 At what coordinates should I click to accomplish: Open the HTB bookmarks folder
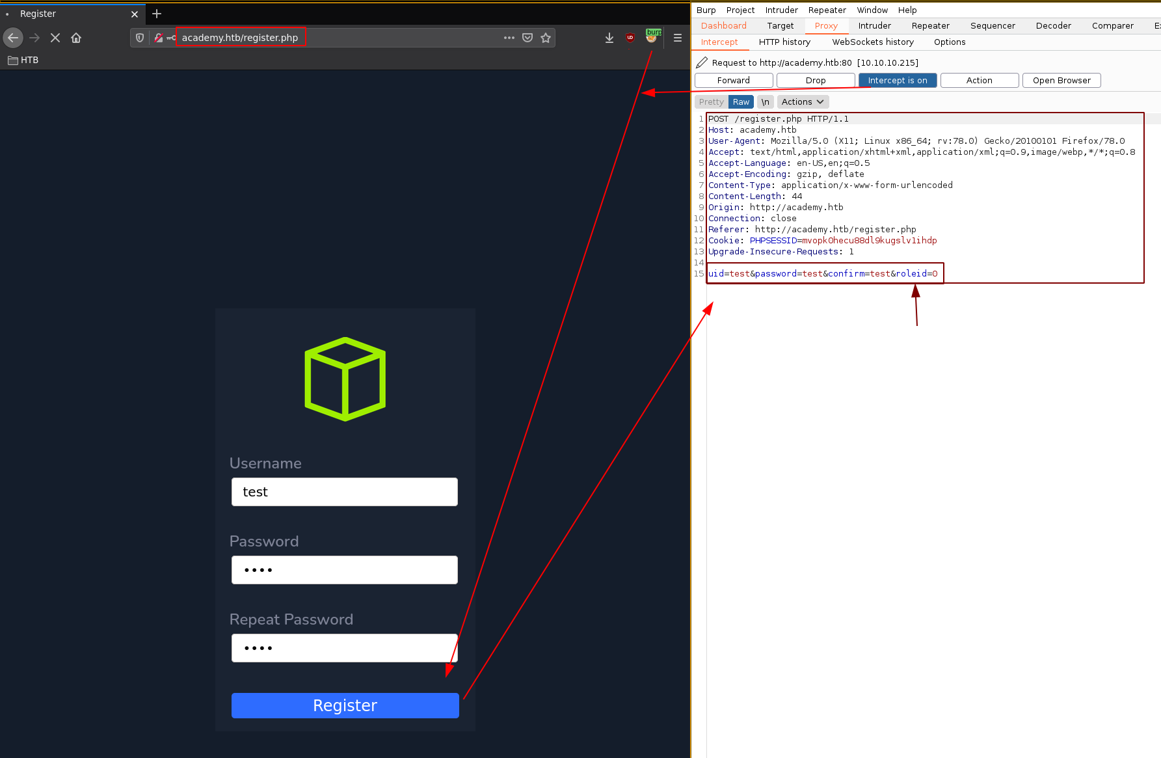pos(23,60)
